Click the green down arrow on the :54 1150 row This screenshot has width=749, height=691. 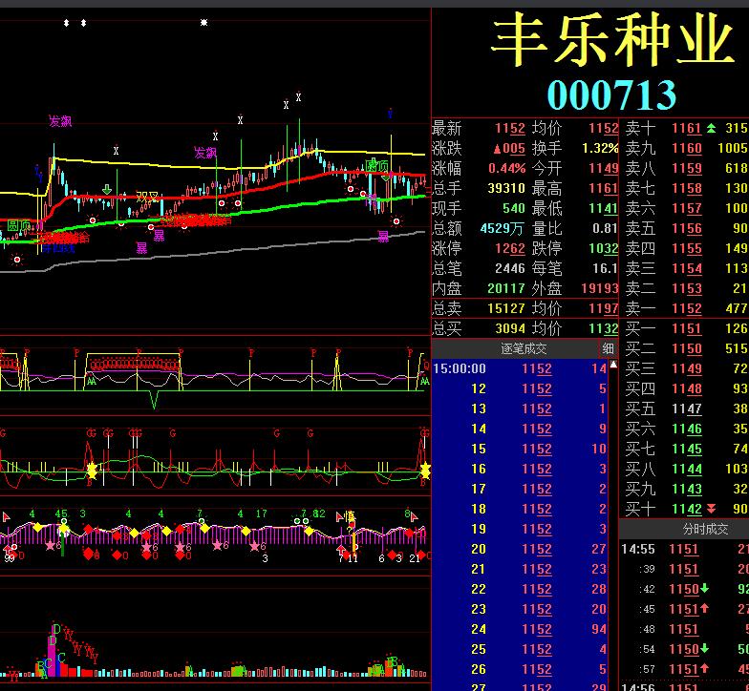point(705,649)
